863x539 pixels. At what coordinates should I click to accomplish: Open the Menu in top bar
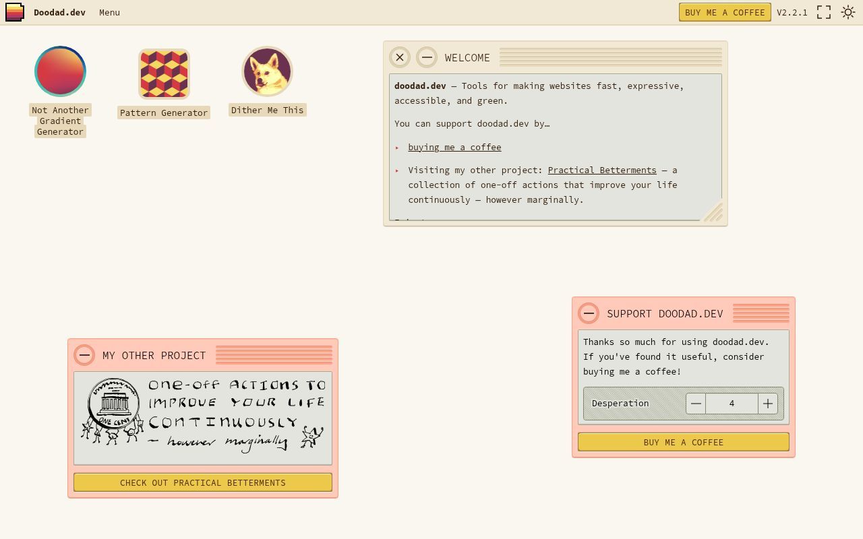point(109,12)
